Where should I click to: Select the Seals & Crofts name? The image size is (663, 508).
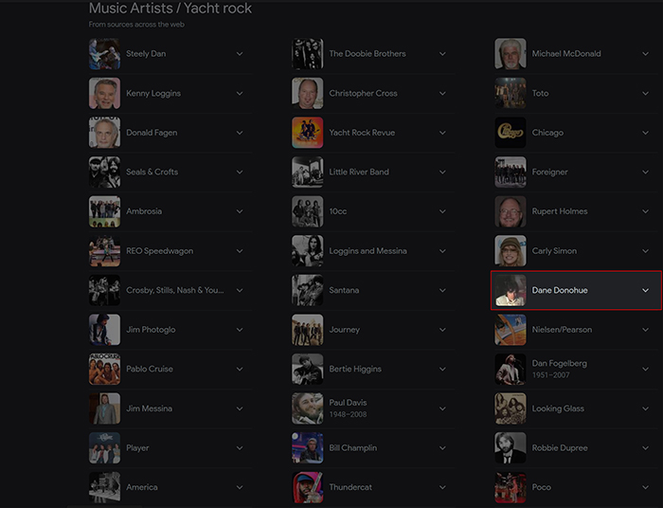point(152,172)
